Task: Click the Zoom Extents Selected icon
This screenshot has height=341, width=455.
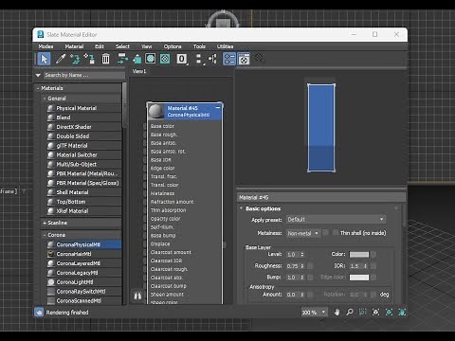Action: pos(389,313)
